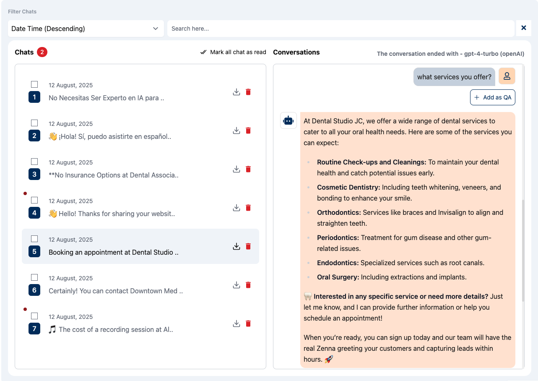Open the Date Time (Descending) sort dropdown

pos(86,28)
